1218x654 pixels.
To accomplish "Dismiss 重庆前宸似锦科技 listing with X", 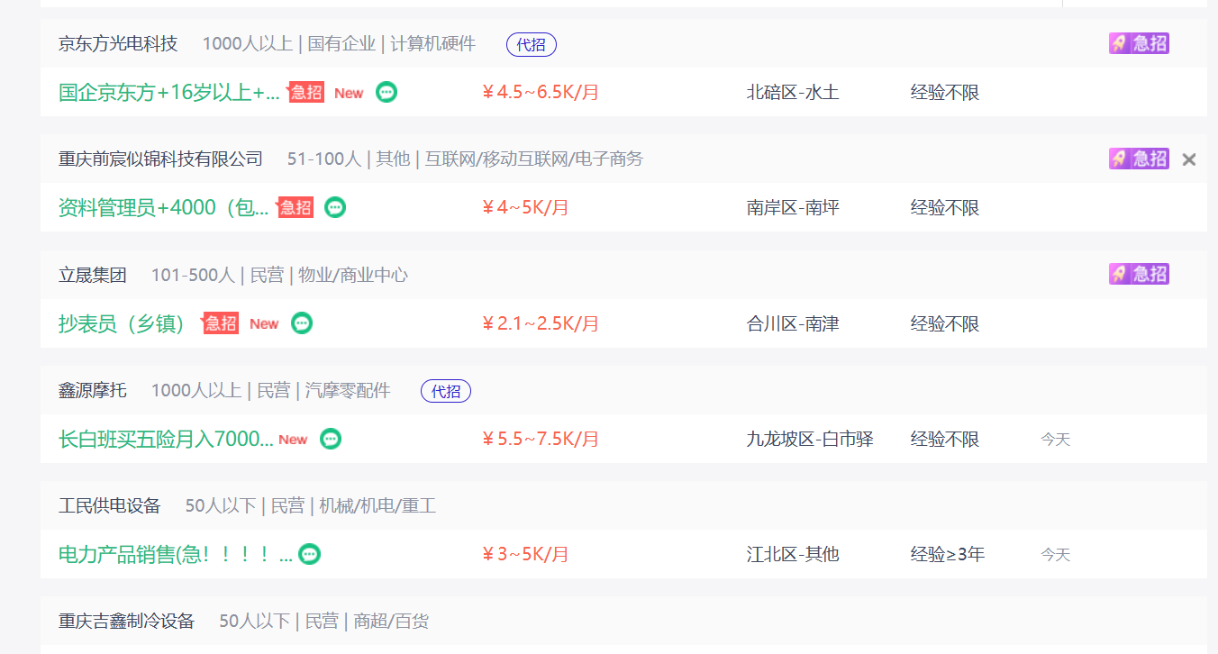I will tap(1189, 159).
